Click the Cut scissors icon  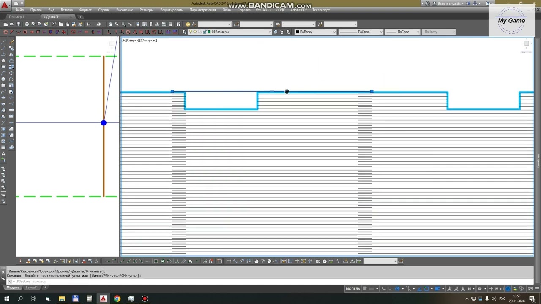coord(54,24)
